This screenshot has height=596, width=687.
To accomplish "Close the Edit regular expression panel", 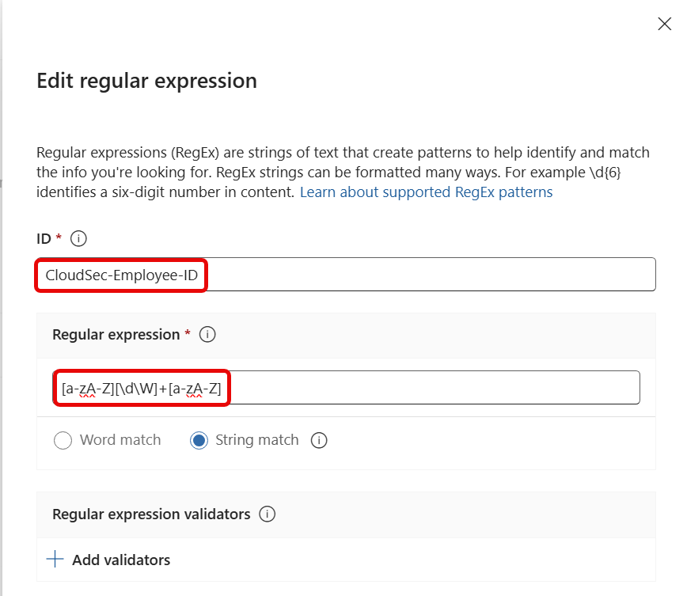I will tap(664, 24).
